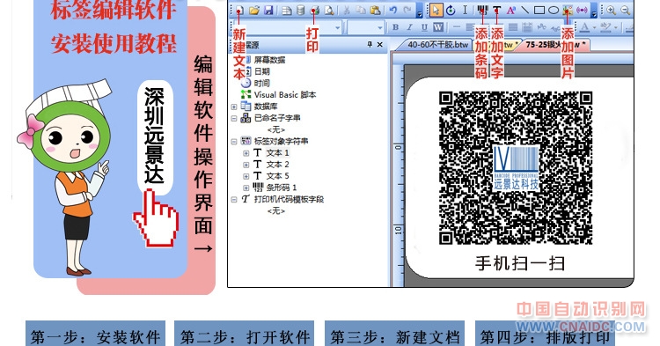Toggle italic text formatting
The image size is (660, 346).
[x=409, y=27]
